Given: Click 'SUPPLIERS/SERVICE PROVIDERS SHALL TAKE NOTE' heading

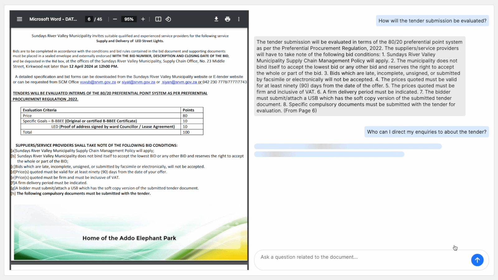Looking at the screenshot, I should (x=96, y=145).
